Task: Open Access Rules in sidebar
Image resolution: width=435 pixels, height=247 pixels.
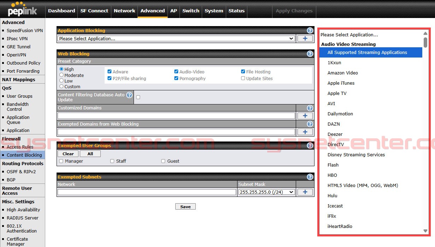Action: tap(20, 147)
